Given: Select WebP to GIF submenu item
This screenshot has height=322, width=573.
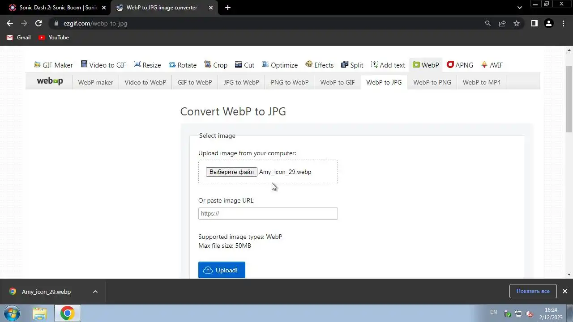Looking at the screenshot, I should click(x=337, y=82).
